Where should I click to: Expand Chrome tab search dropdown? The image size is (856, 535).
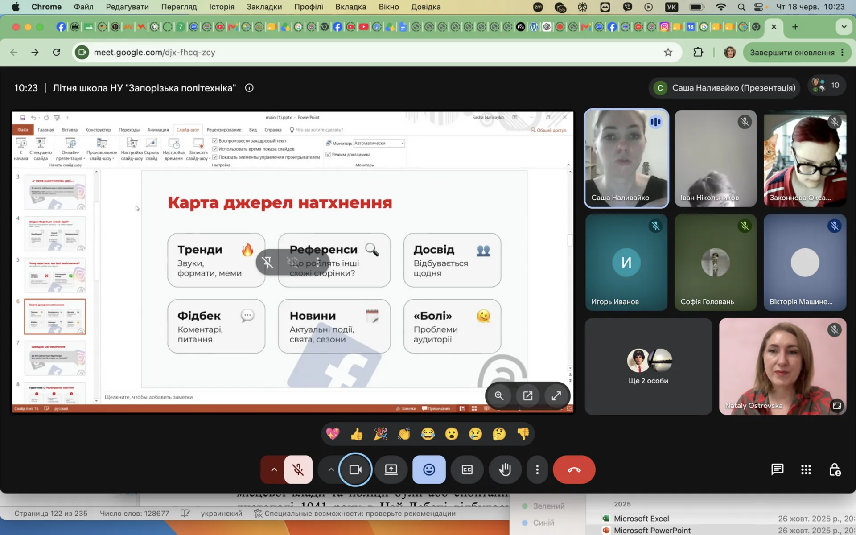click(x=844, y=27)
